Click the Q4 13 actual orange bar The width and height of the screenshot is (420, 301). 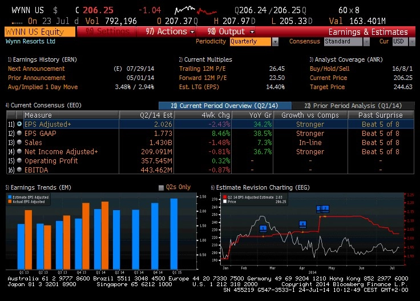coord(86,236)
